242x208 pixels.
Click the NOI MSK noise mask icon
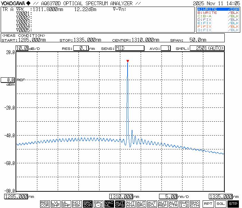click(x=77, y=204)
